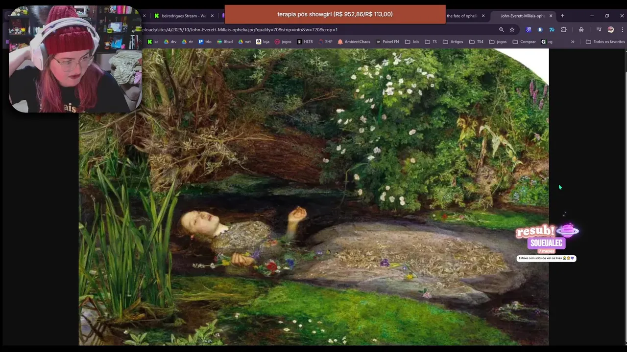This screenshot has width=627, height=352.
Task: Bookmark this page with the star icon
Action: 512,29
